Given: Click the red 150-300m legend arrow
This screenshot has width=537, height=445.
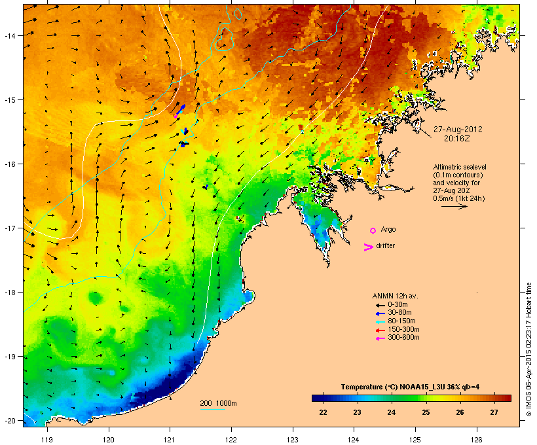Looking at the screenshot, I should pyautogui.click(x=380, y=330).
